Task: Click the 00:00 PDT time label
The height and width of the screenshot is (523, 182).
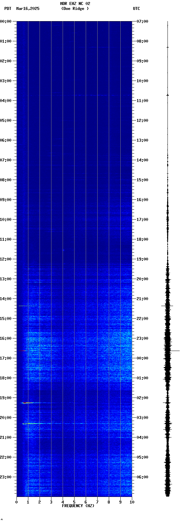Action: coord(6,21)
